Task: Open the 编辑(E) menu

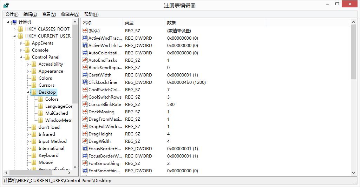Action: tap(30, 14)
